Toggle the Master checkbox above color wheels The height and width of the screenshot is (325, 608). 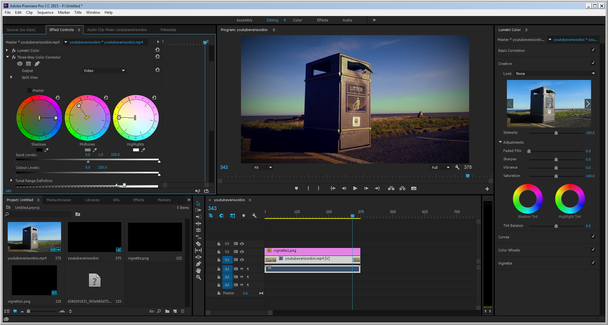tap(29, 91)
